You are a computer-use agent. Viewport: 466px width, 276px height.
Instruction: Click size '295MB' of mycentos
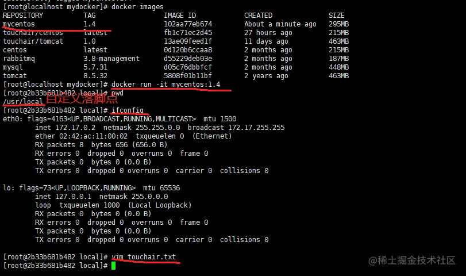338,24
